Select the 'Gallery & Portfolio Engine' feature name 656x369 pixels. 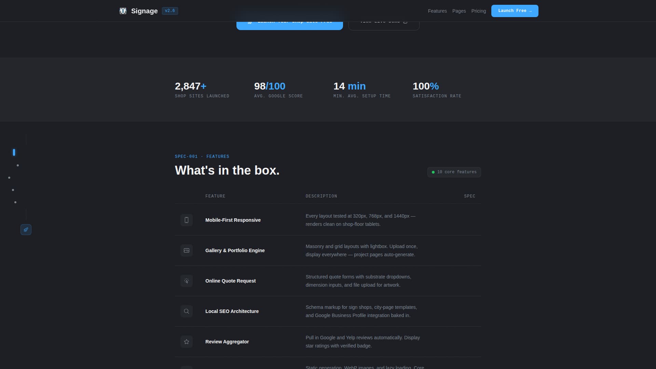pyautogui.click(x=235, y=250)
